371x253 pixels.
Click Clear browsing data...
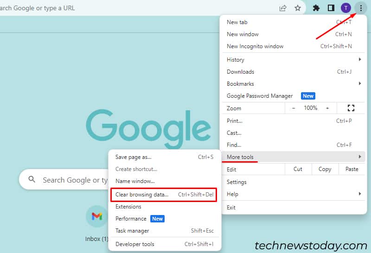pos(165,194)
